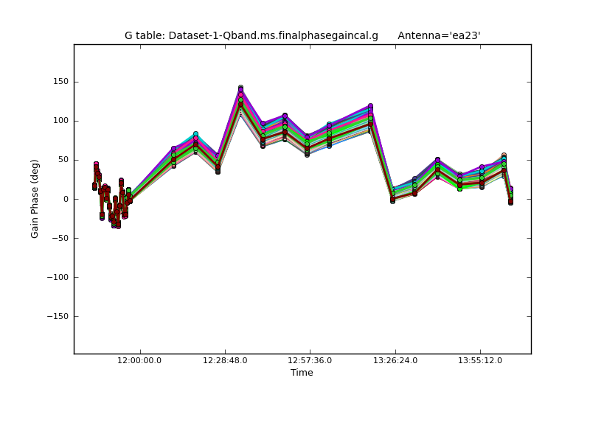This screenshot has height=442, width=590.
Task: Select the 12:00:00.0 time tick label
Action: pos(140,360)
